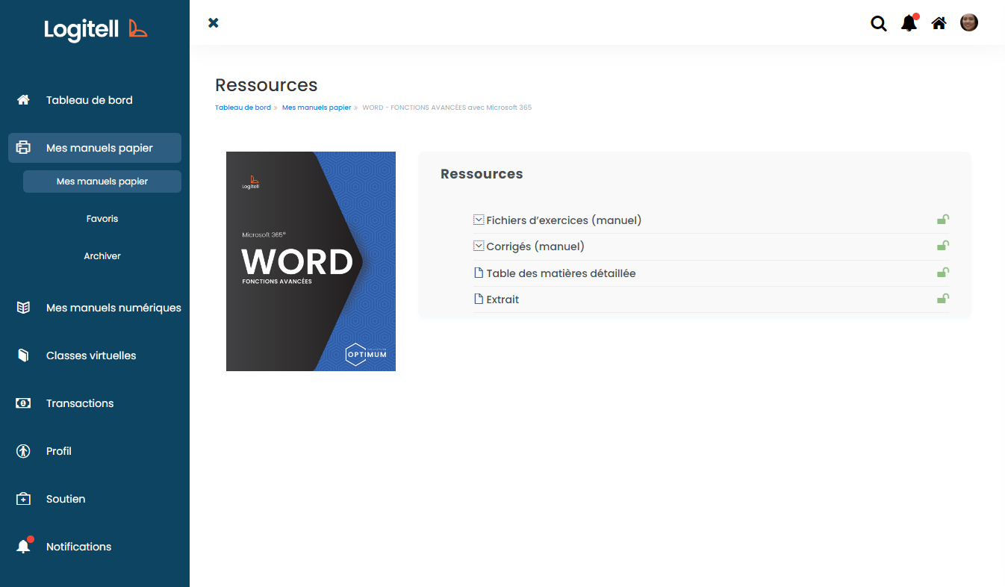Open the search icon in the top bar
The width and height of the screenshot is (1005, 587).
pos(878,23)
